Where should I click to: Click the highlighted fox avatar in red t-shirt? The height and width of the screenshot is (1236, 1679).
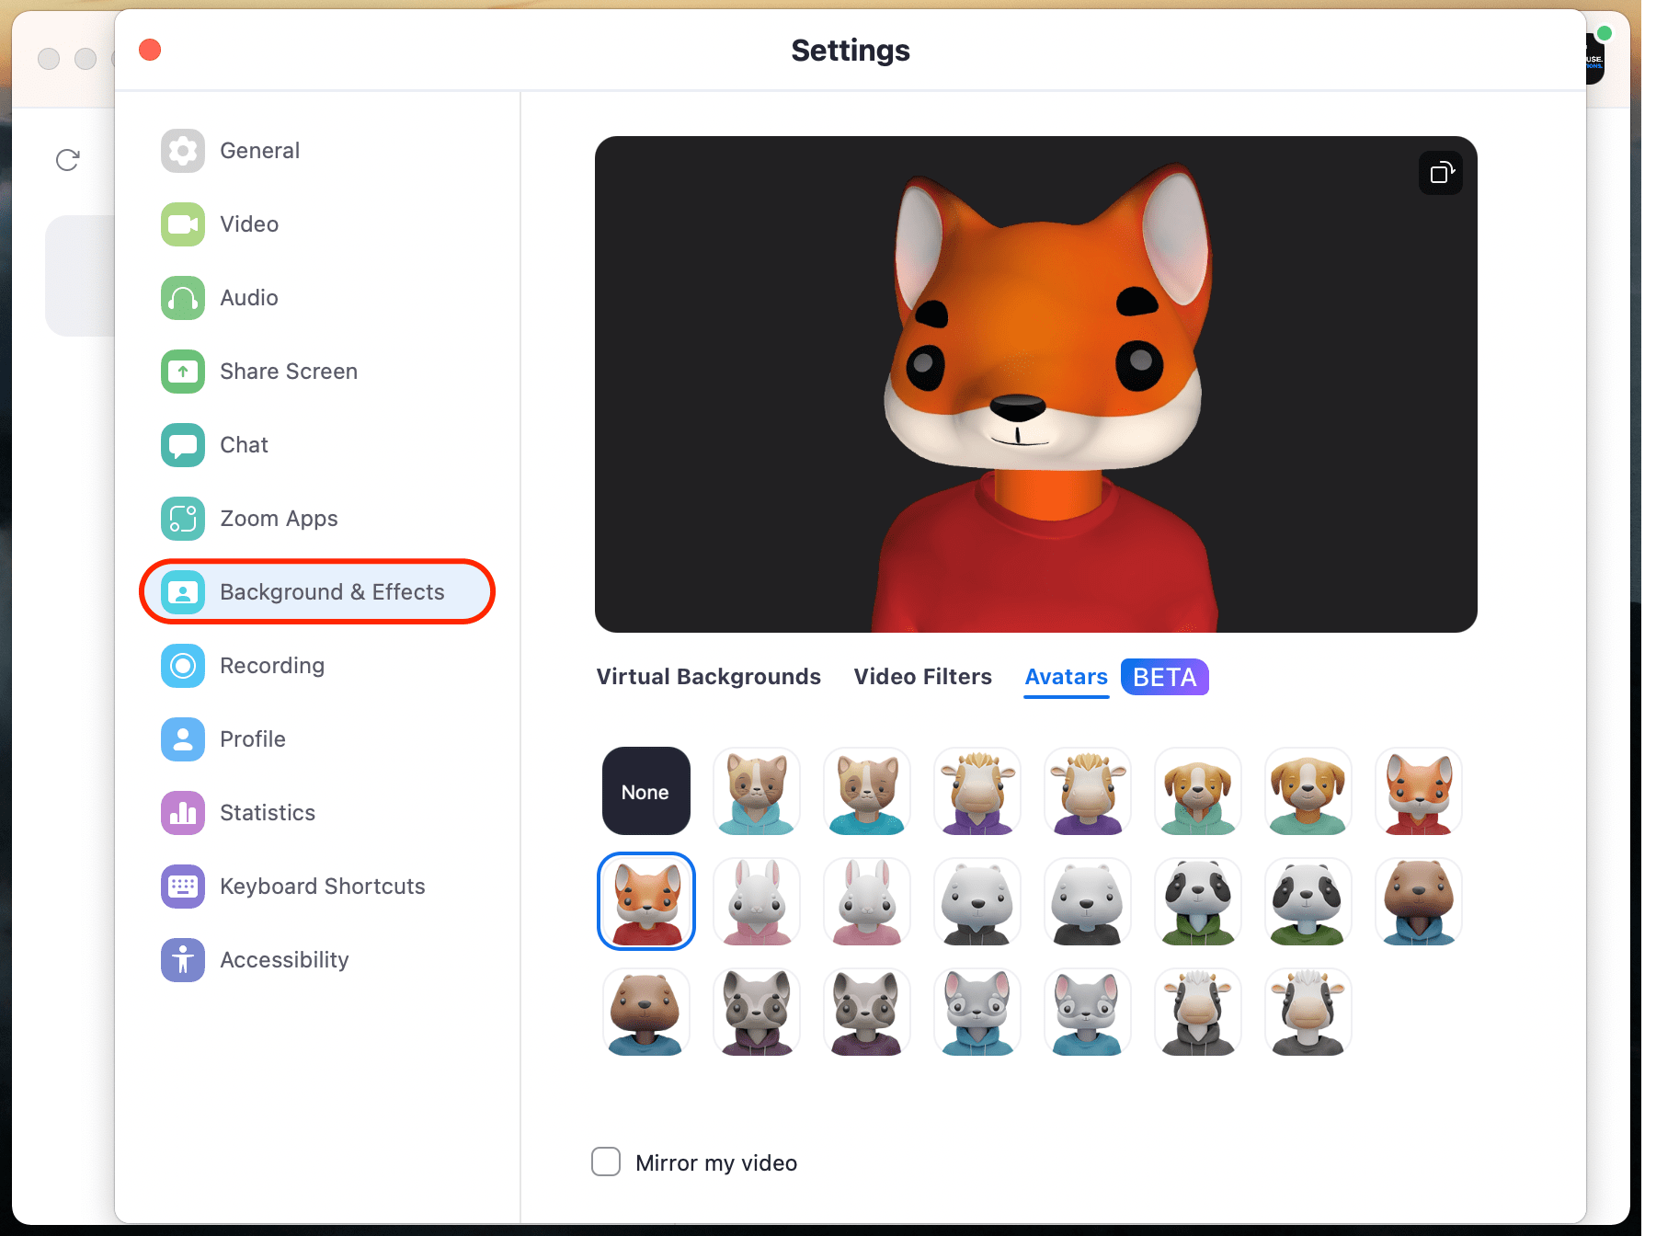pyautogui.click(x=646, y=901)
